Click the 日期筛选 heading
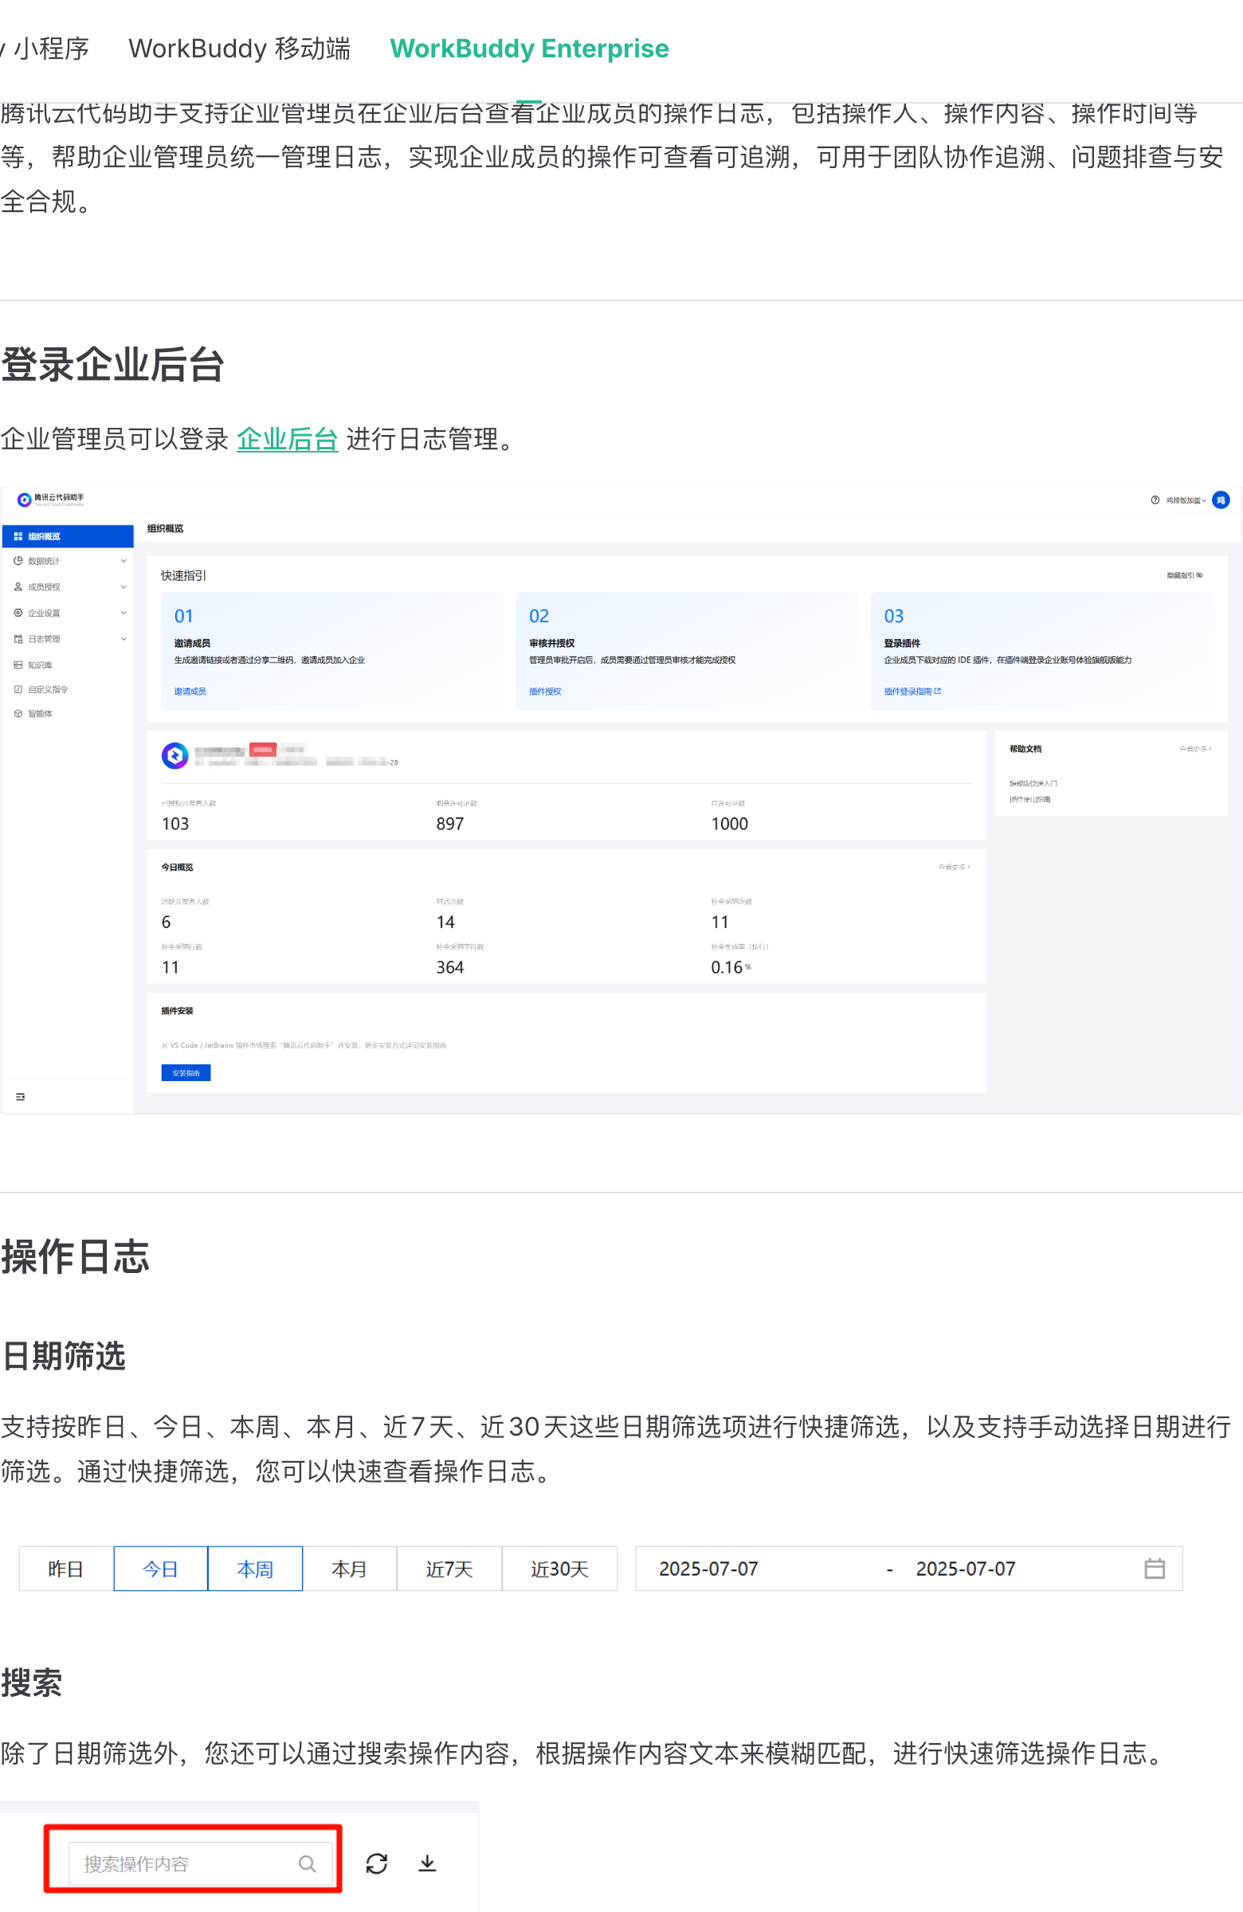 (64, 1355)
